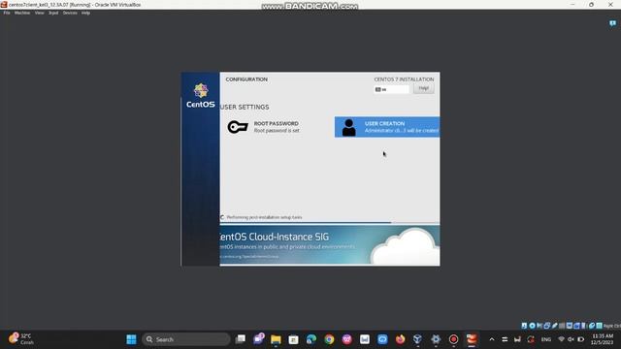The image size is (621, 349).
Task: Open the Wi-Fi network tray icon
Action: coord(561,339)
